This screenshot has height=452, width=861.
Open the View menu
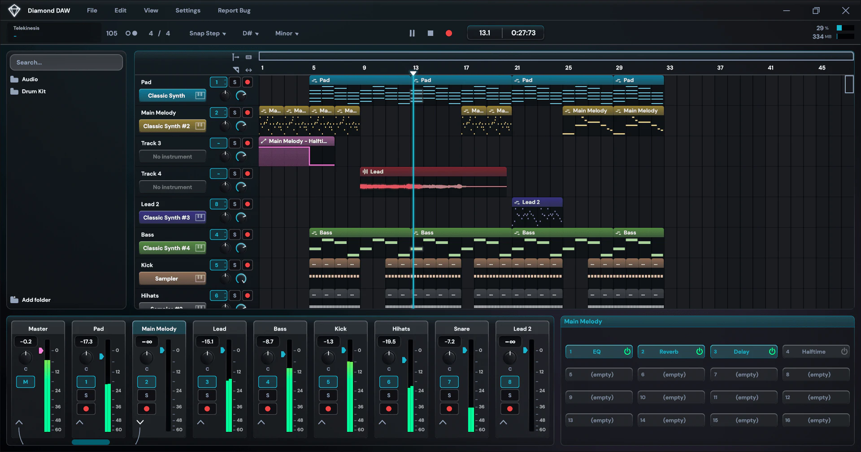pos(151,10)
